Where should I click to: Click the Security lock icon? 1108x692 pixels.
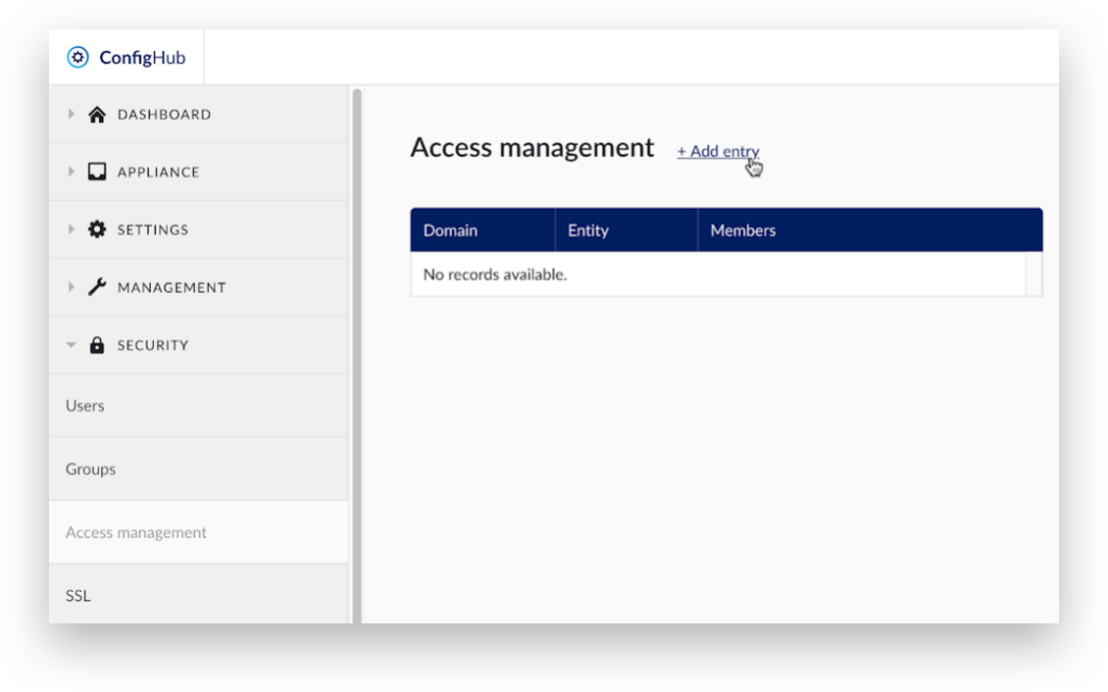[x=97, y=345]
